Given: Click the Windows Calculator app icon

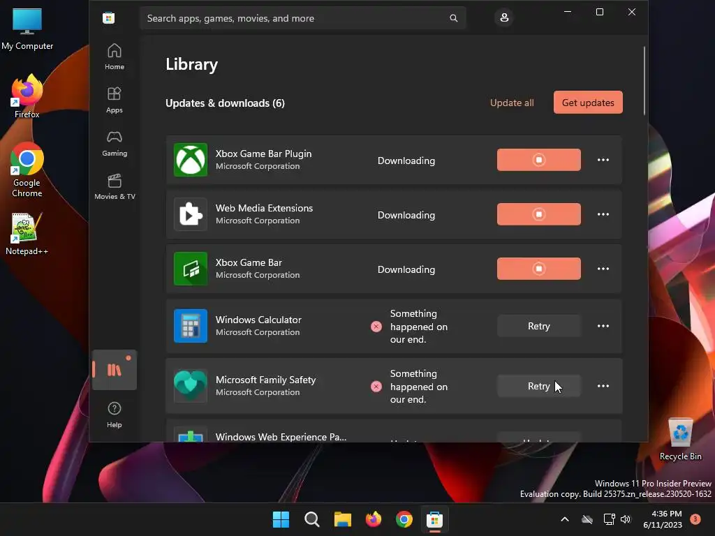Looking at the screenshot, I should [x=191, y=326].
